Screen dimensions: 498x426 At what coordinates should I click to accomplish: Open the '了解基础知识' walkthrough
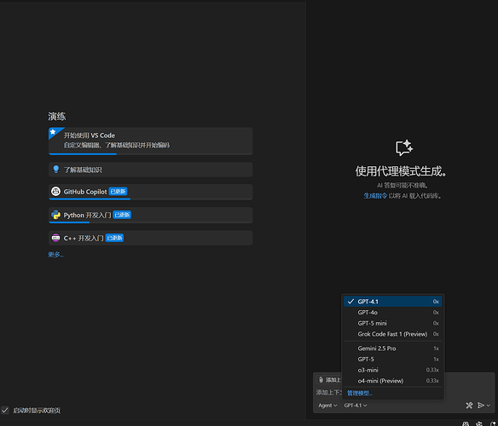click(x=151, y=170)
